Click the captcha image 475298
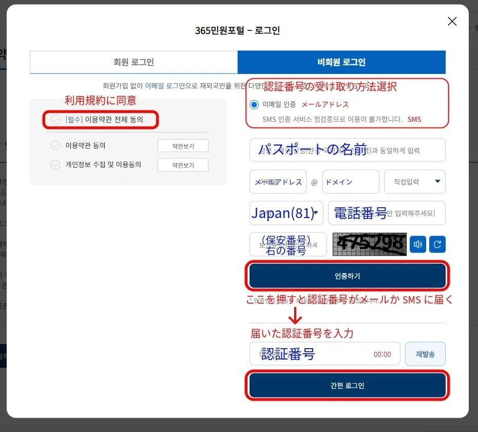This screenshot has height=432, width=478. (370, 244)
